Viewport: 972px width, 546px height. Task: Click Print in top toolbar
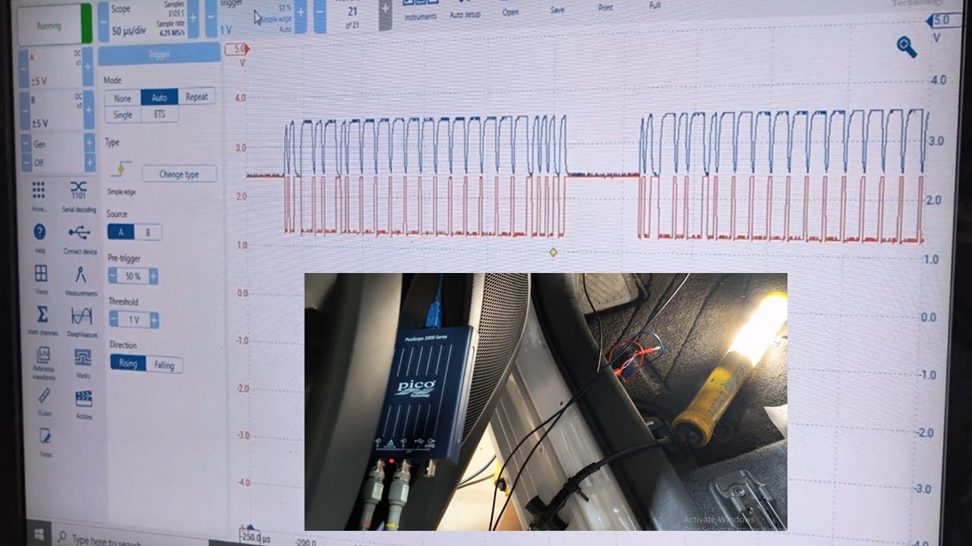coord(605,7)
